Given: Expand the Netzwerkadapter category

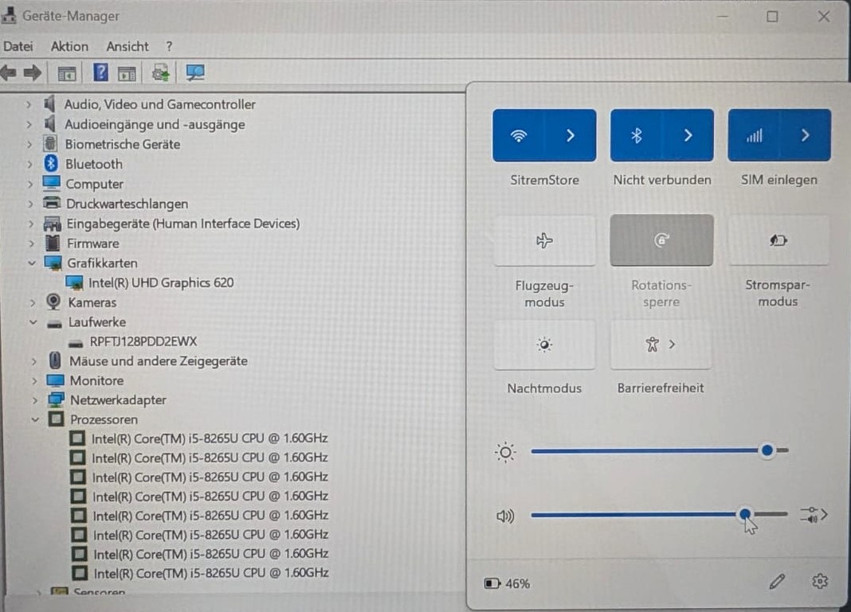Looking at the screenshot, I should [x=35, y=400].
